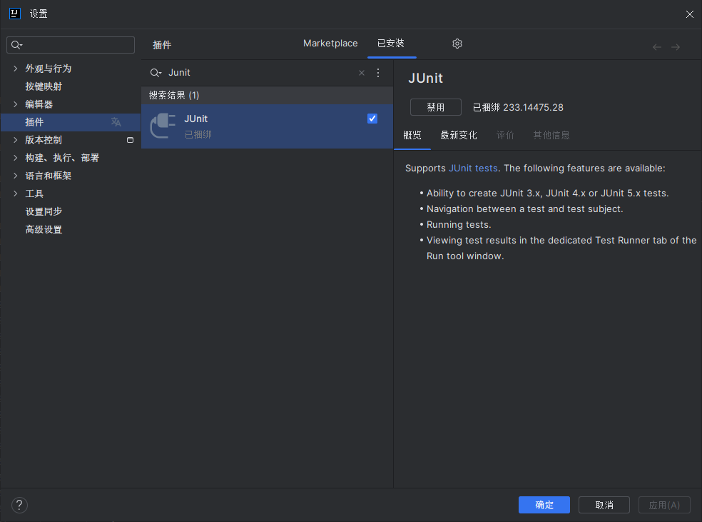Click the translation icon on 插件 row
Viewport: 702px width, 522px height.
click(116, 122)
